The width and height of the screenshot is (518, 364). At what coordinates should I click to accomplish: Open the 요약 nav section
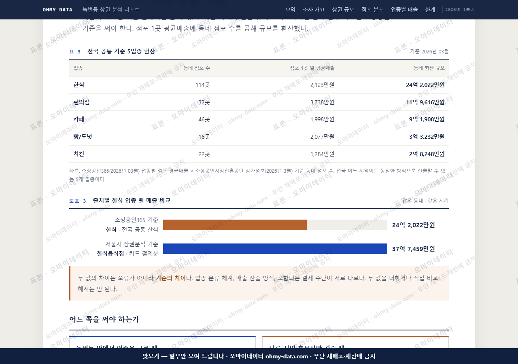291,10
